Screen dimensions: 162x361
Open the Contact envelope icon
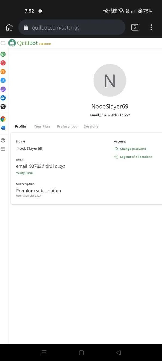pyautogui.click(x=3, y=149)
